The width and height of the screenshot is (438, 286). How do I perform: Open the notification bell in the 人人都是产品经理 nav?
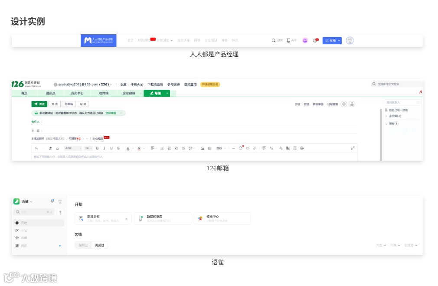[x=315, y=40]
